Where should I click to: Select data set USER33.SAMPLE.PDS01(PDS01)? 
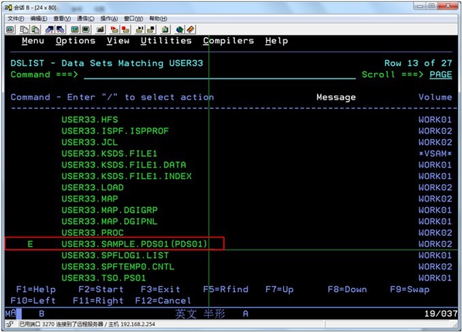[x=135, y=244]
